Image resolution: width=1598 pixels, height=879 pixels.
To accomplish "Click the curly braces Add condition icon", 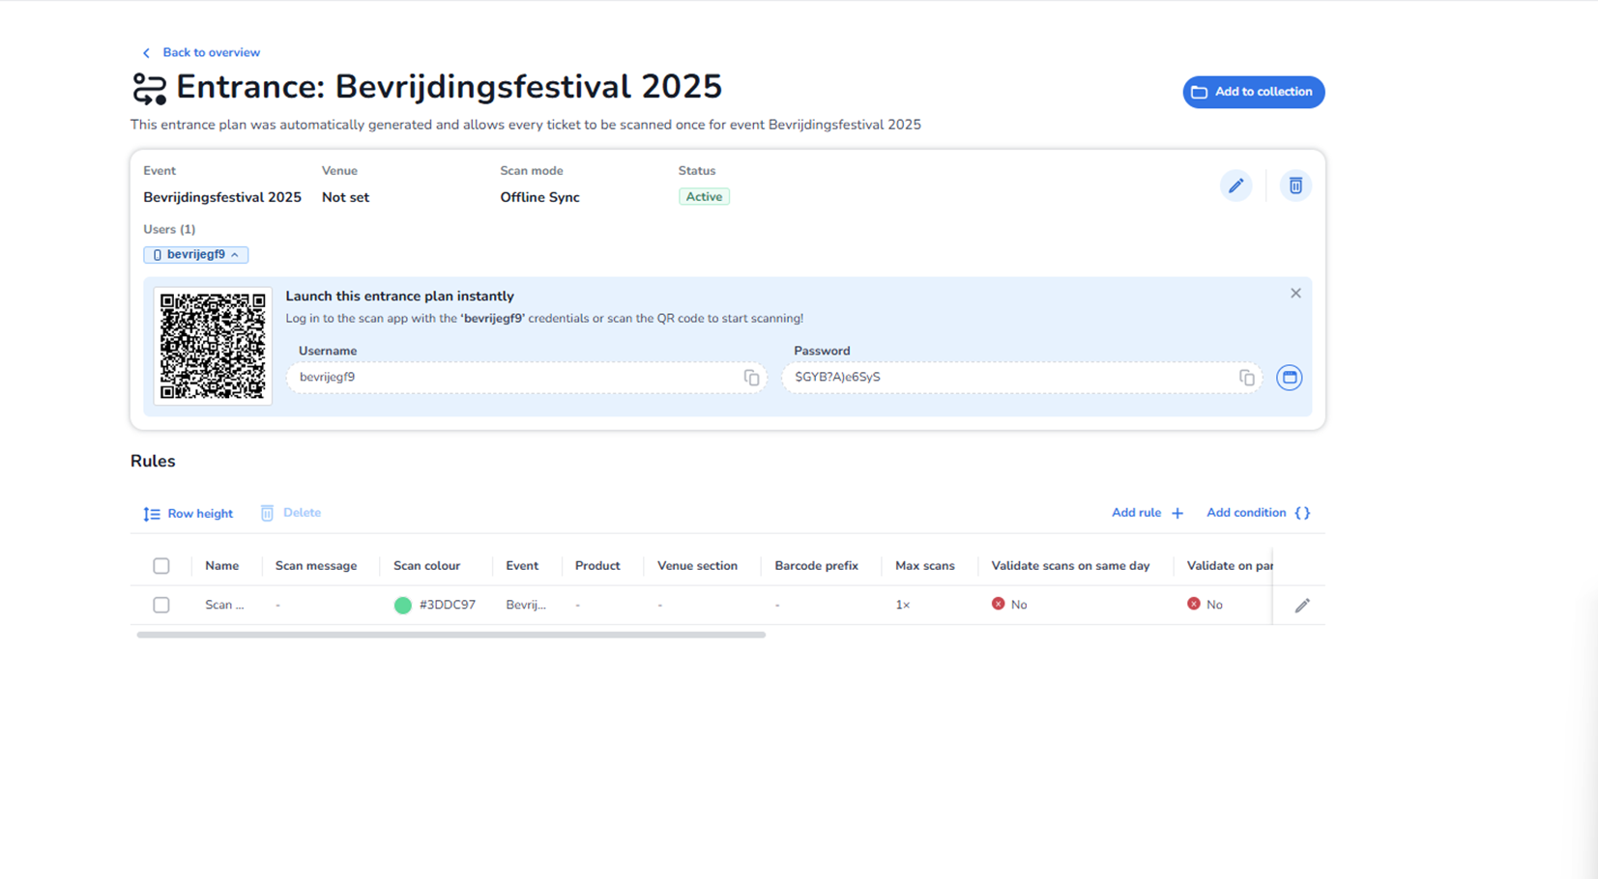I will (x=1302, y=513).
